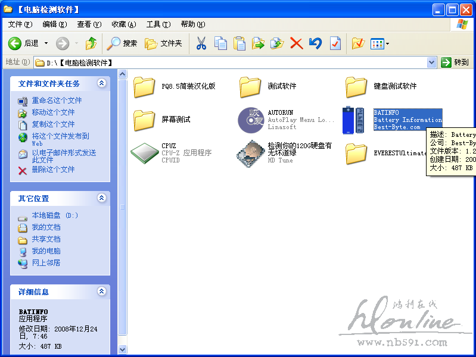
Task: Open the 收藏(A) menu
Action: (x=124, y=24)
